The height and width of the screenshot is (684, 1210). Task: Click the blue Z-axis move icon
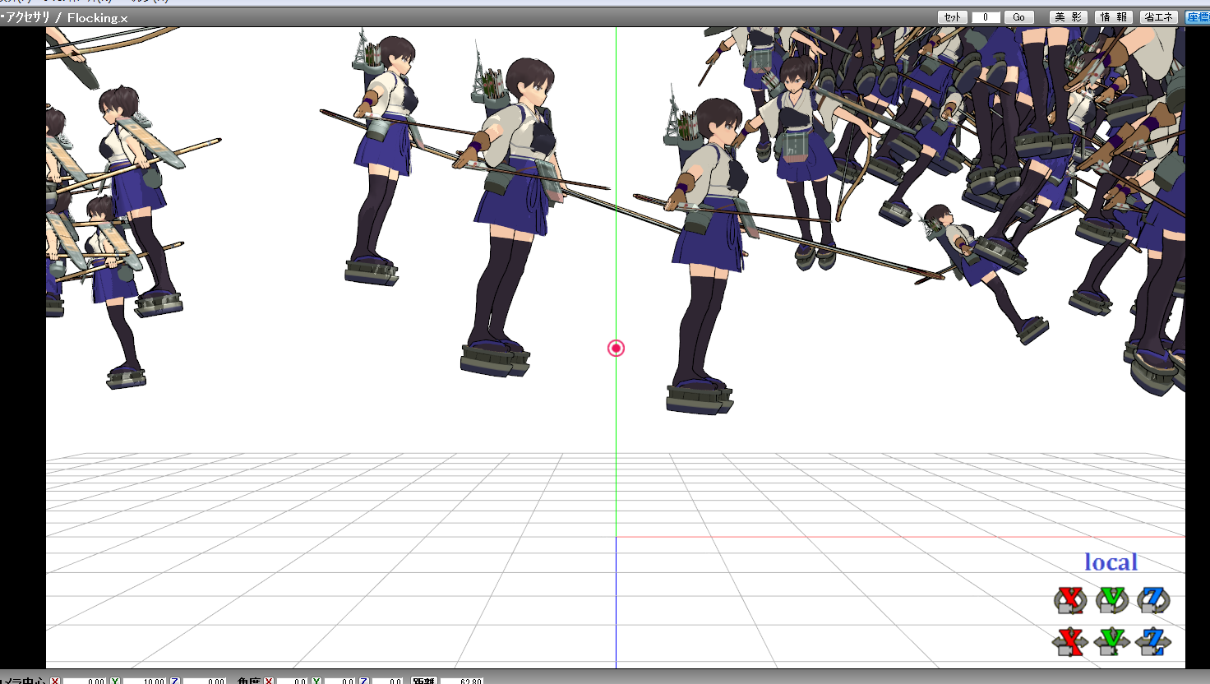(1153, 641)
